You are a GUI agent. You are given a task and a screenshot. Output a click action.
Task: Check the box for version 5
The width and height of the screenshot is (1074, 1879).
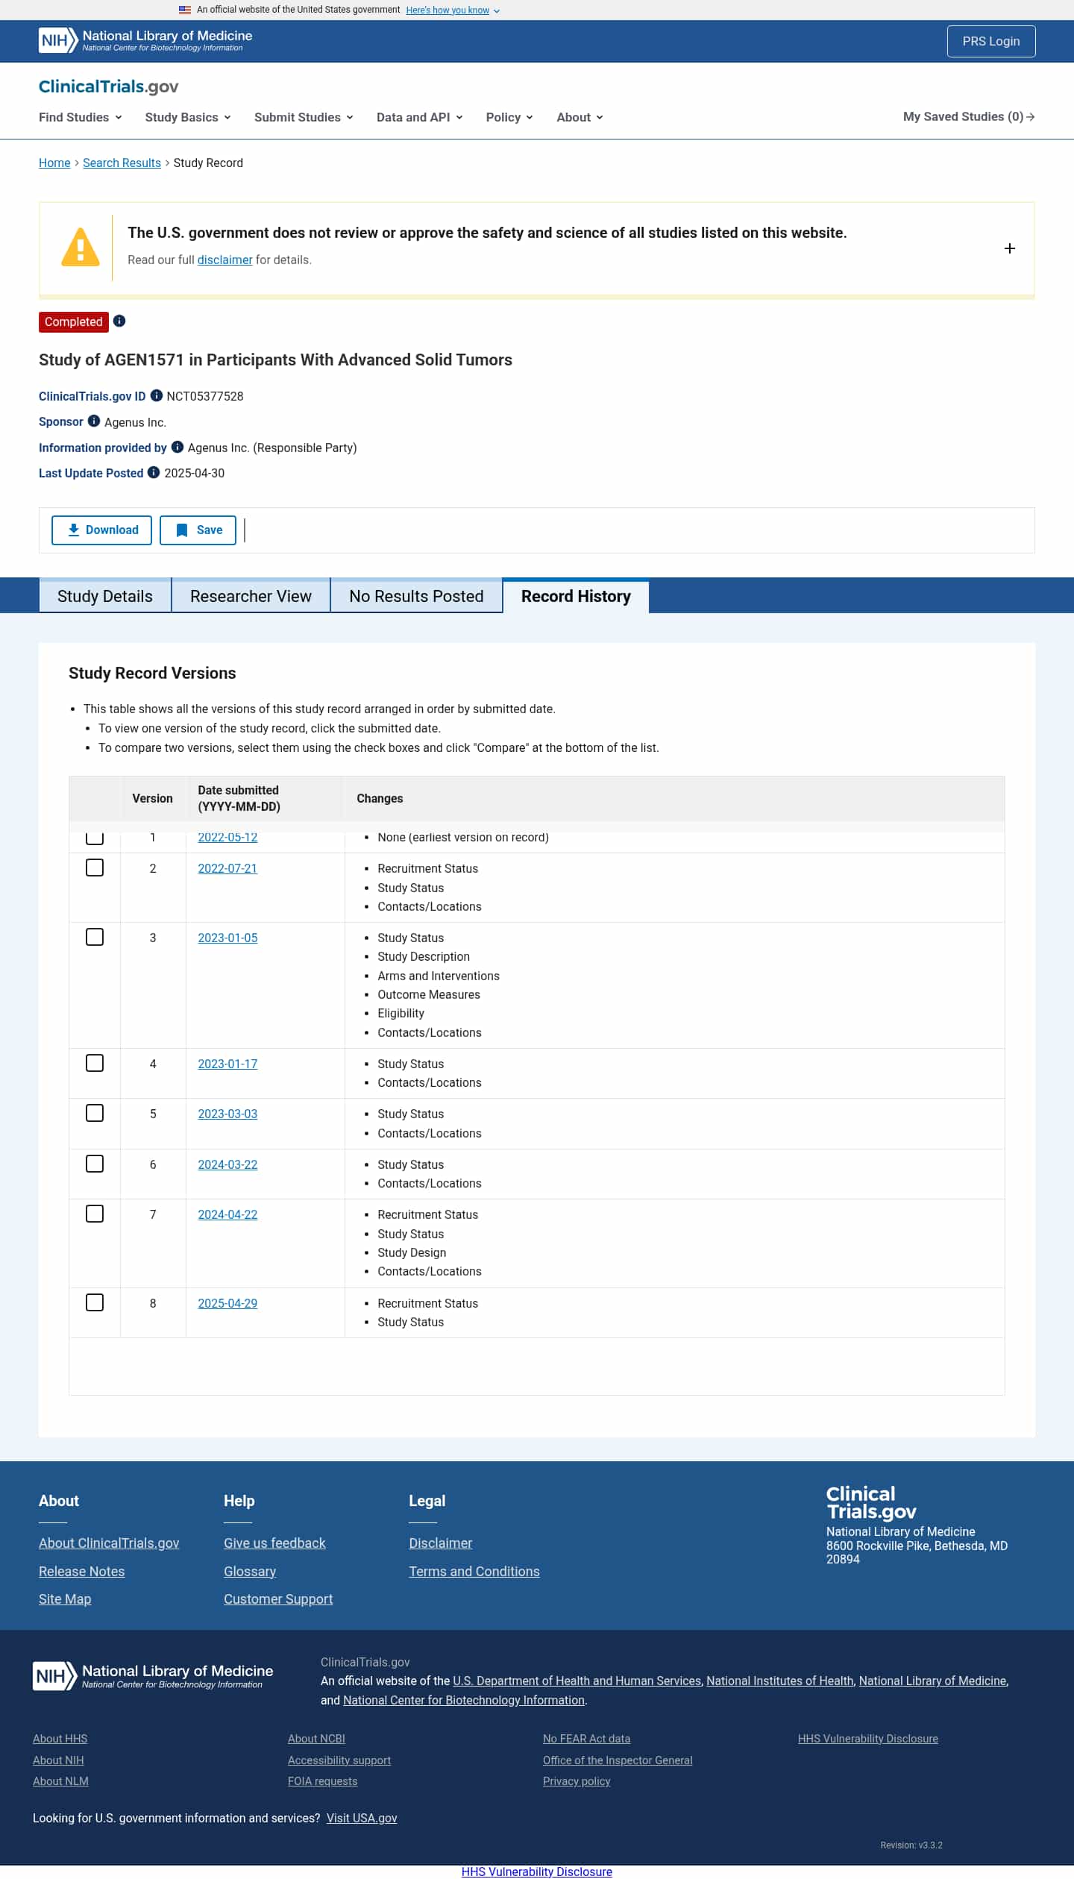(x=95, y=1113)
